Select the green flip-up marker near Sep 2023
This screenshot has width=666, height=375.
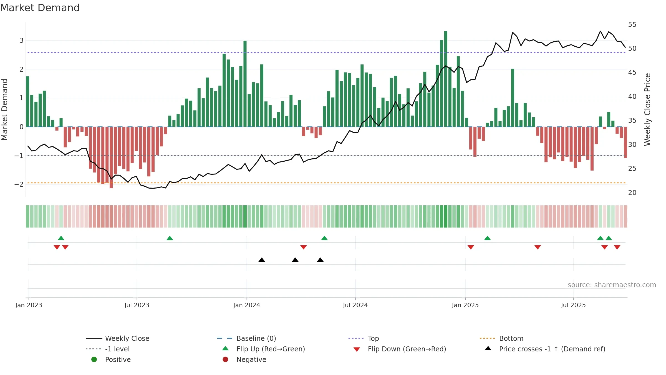170,238
